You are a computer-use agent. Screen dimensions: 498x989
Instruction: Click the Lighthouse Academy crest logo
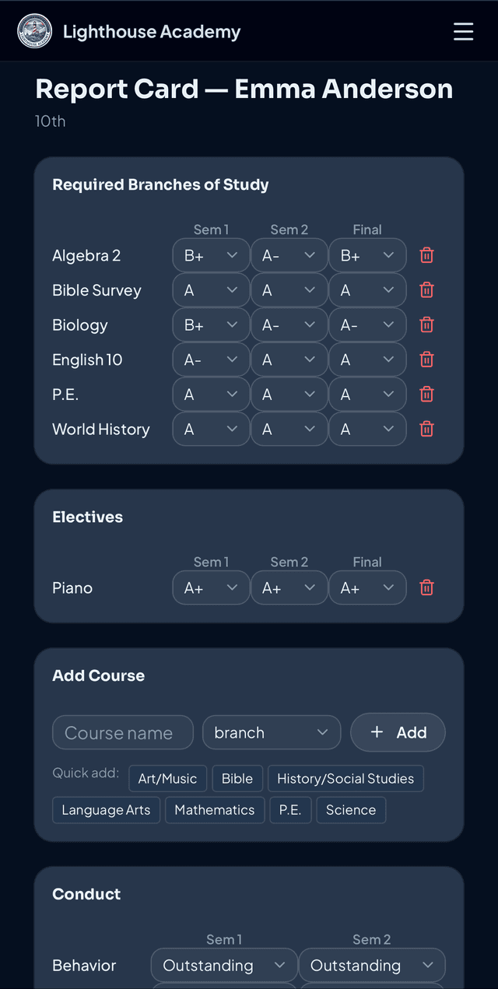(34, 31)
